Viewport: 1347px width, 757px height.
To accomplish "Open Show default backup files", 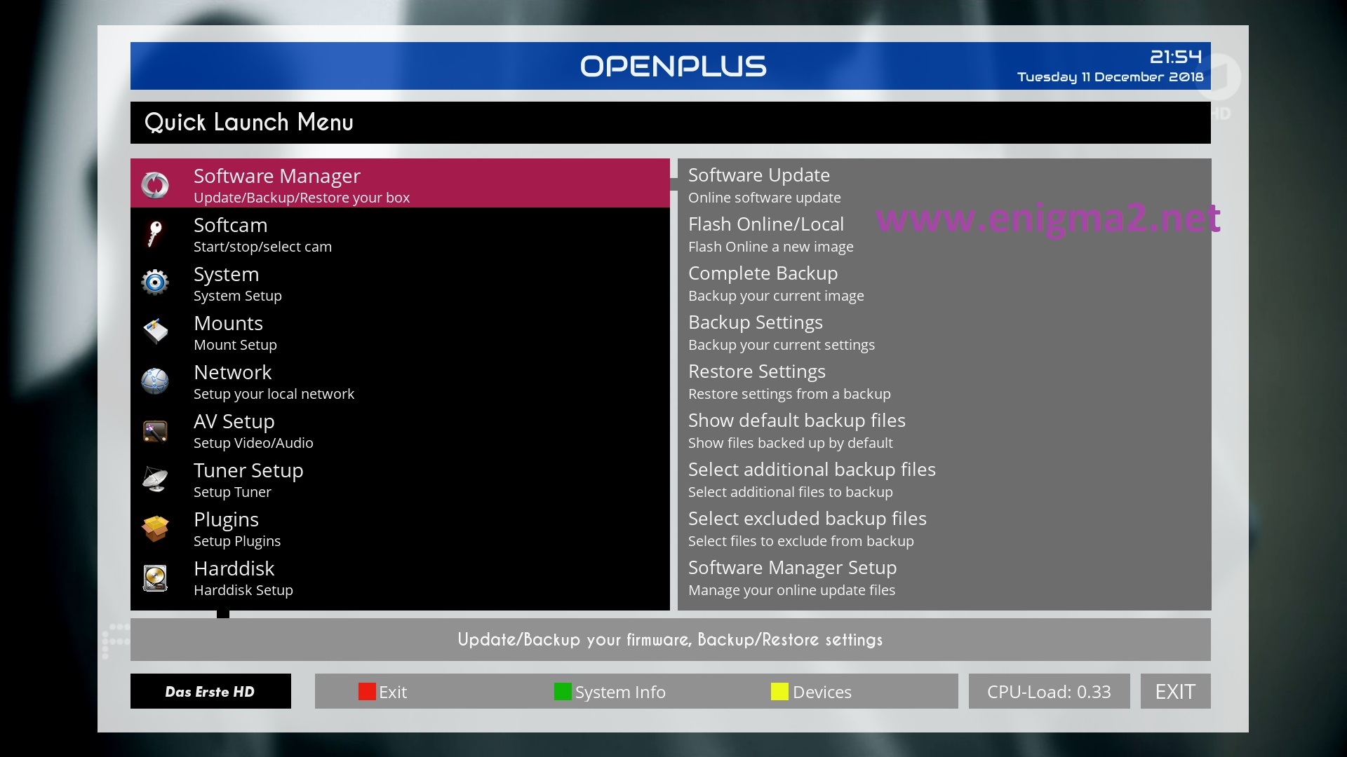I will pyautogui.click(x=944, y=430).
